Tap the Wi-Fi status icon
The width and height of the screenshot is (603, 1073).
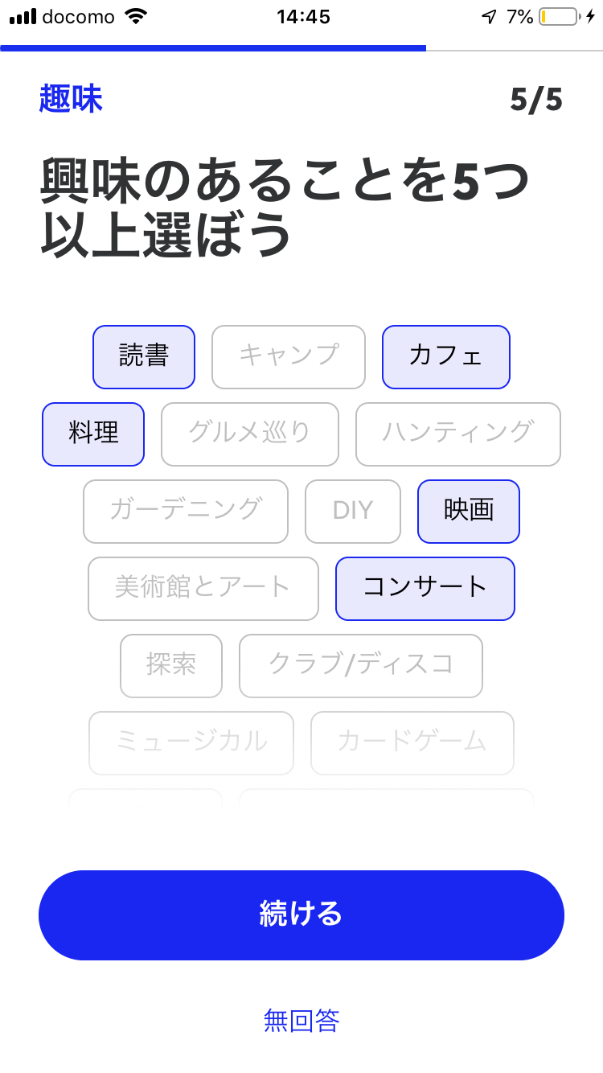(x=137, y=17)
